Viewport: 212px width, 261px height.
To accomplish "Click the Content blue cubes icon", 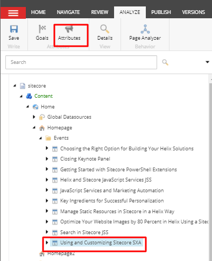I will coord(29,96).
